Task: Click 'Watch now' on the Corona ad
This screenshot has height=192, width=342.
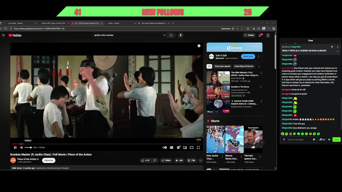Action: pyautogui.click(x=248, y=56)
